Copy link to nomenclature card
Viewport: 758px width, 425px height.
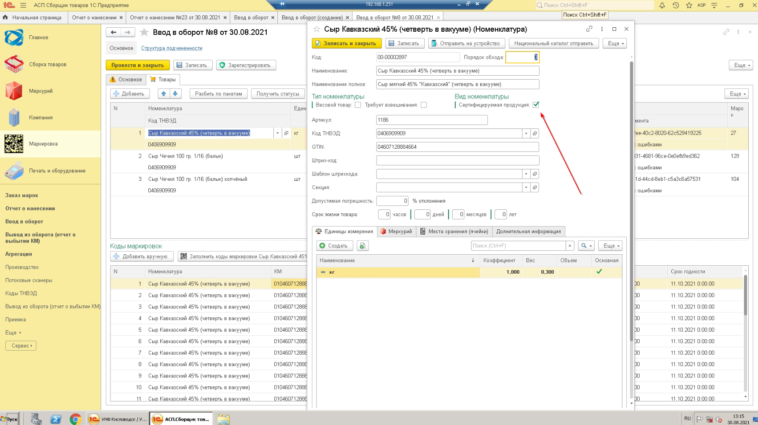[589, 29]
